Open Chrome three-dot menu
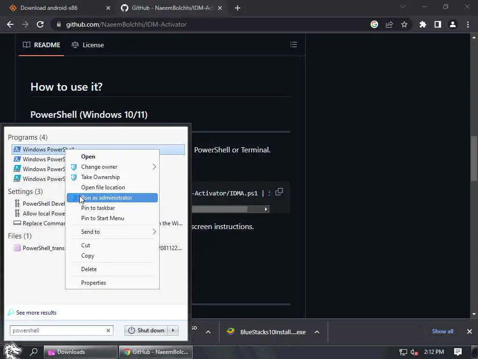 coord(468,24)
